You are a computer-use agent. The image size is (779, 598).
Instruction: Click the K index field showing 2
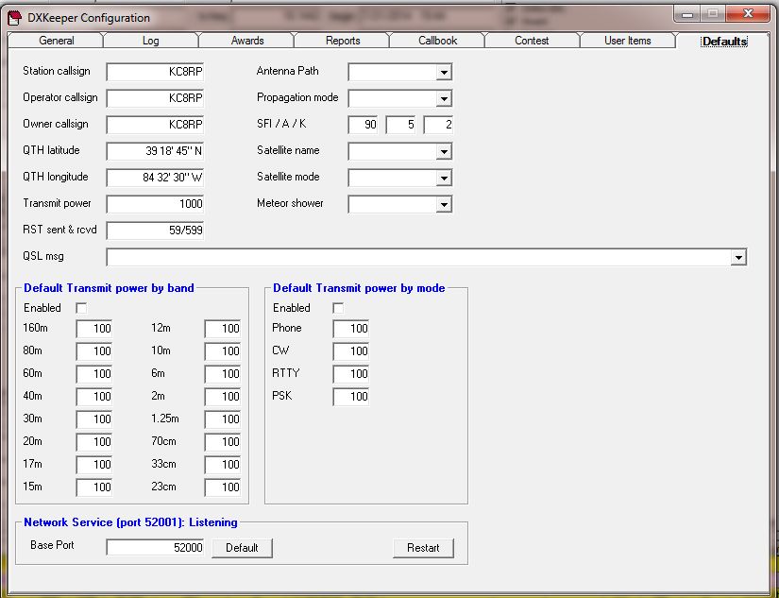click(x=438, y=125)
